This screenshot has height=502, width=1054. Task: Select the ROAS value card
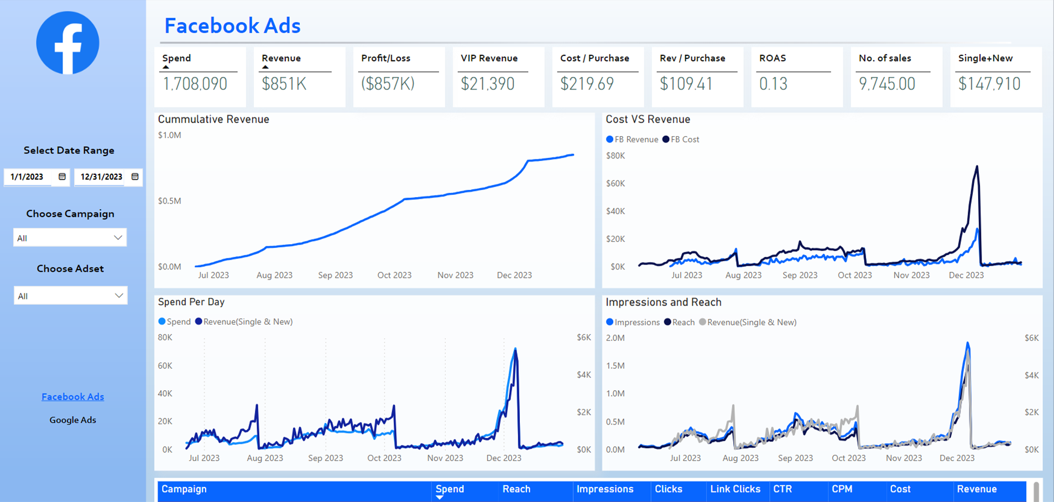(x=796, y=77)
